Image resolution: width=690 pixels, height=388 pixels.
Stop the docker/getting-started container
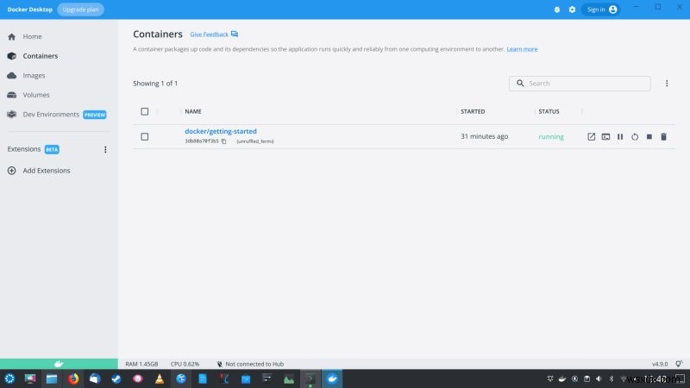click(x=649, y=137)
